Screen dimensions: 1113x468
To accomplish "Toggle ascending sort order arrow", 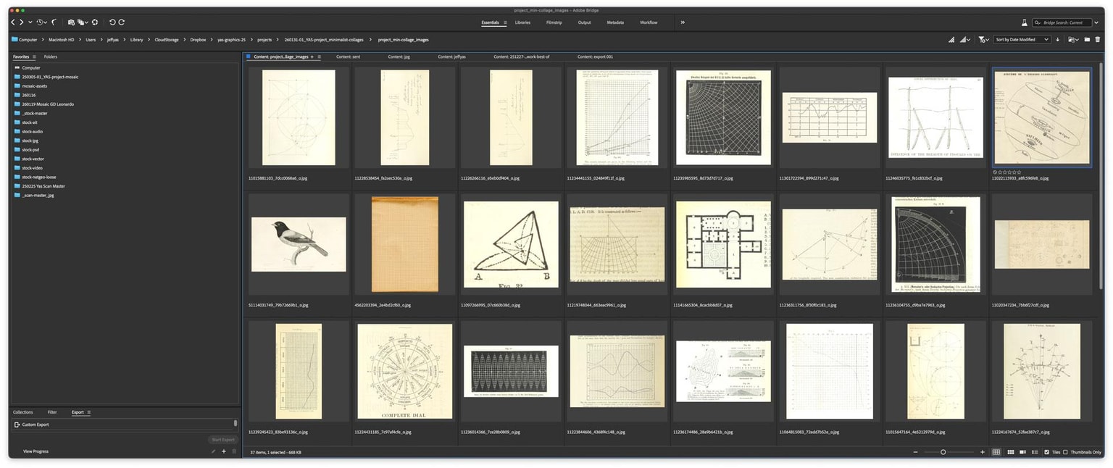I will pos(1057,40).
